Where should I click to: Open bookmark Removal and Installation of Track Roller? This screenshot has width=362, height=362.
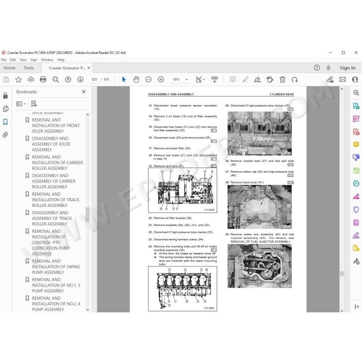point(56,200)
